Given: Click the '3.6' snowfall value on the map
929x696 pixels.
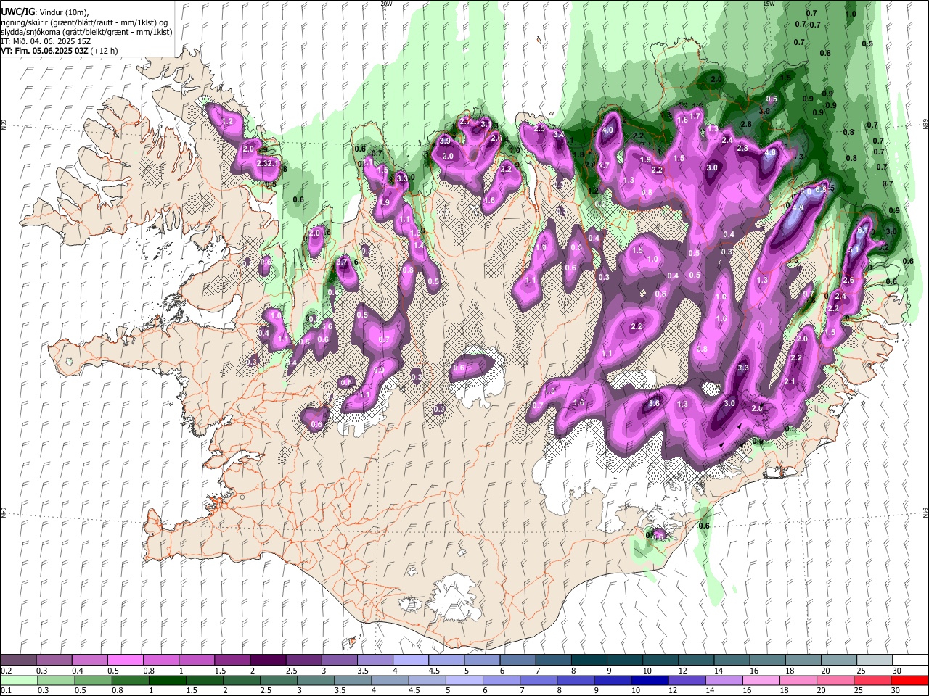Looking at the screenshot, I should tap(654, 404).
